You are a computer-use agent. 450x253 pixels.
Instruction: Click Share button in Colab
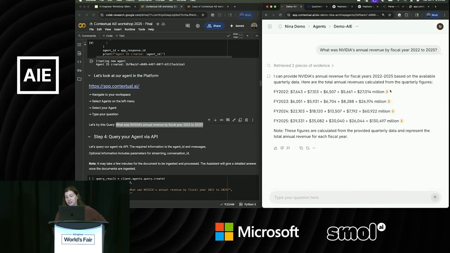point(214,26)
